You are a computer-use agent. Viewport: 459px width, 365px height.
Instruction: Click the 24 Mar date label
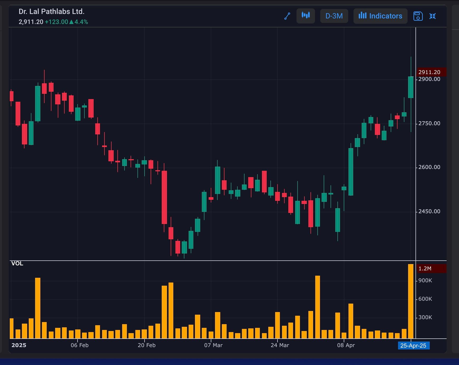280,345
